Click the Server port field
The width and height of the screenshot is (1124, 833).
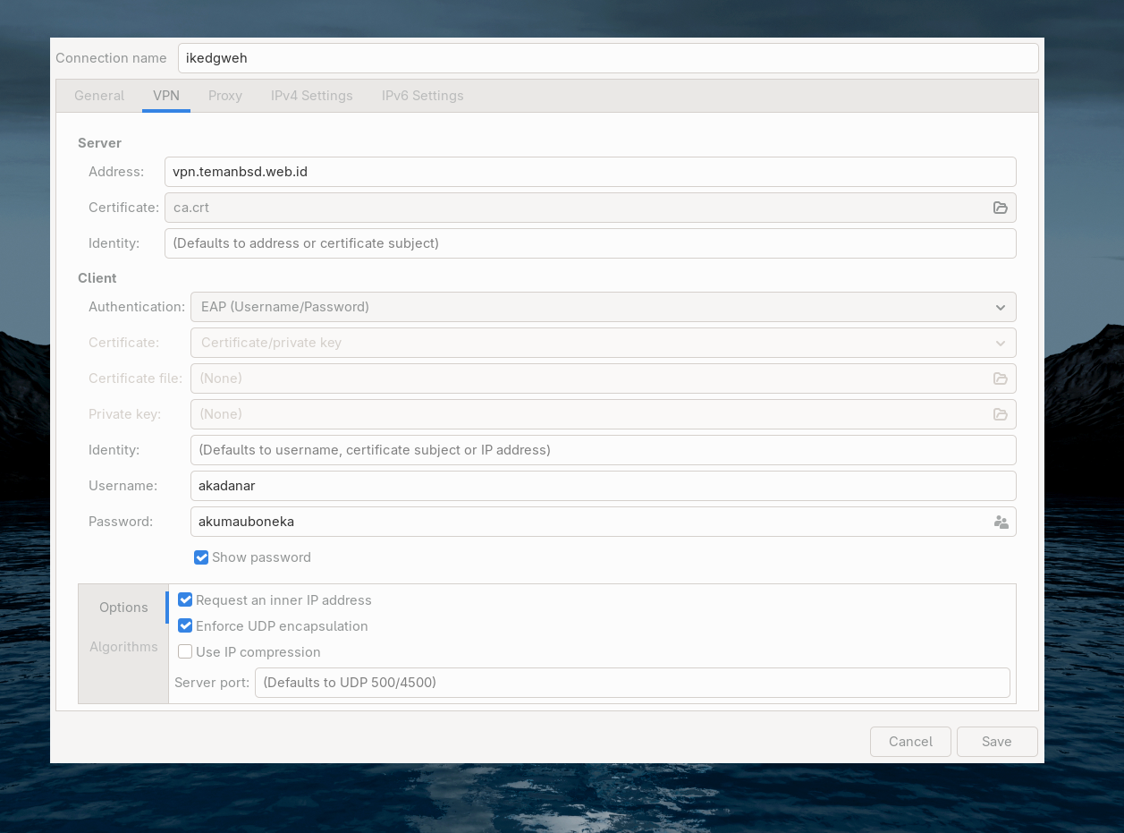coord(632,683)
